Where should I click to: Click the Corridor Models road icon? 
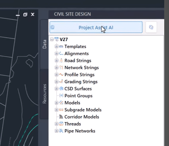(x=61, y=117)
